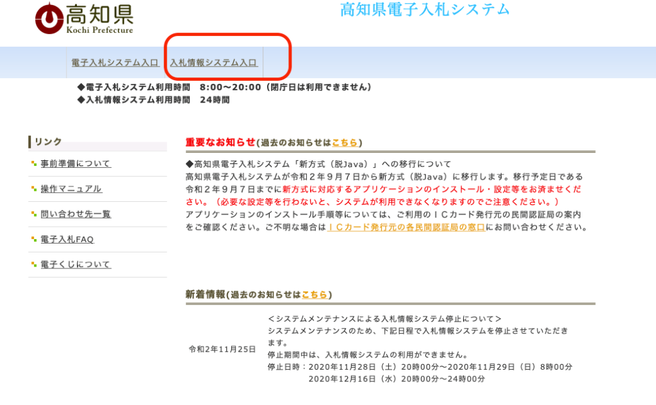Open the 入札情報システム入口 tab
The image size is (656, 405).
pyautogui.click(x=213, y=63)
